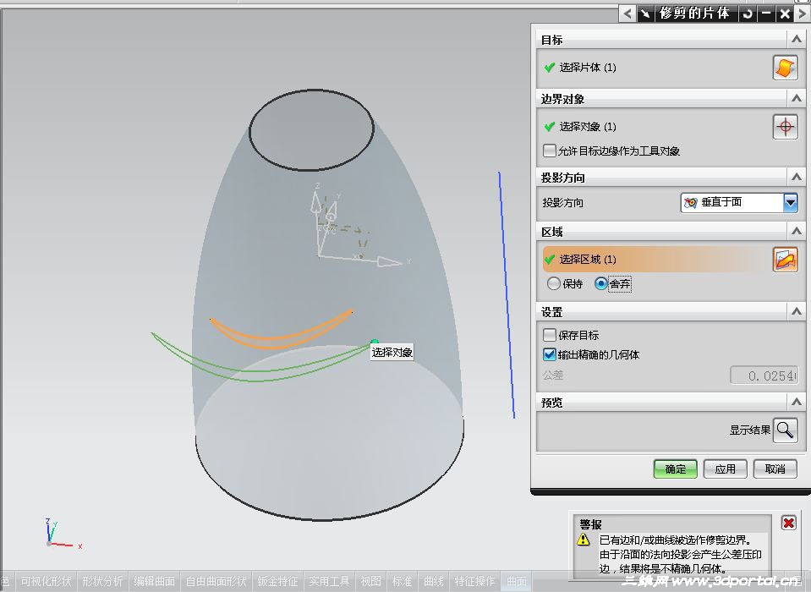Collapse the 投影方向 section

coord(796,178)
